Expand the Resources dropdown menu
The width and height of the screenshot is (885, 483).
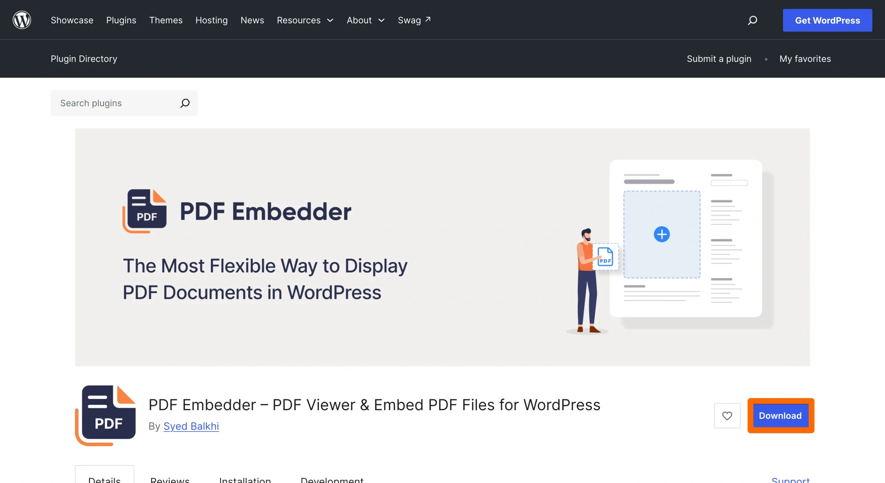(x=305, y=20)
